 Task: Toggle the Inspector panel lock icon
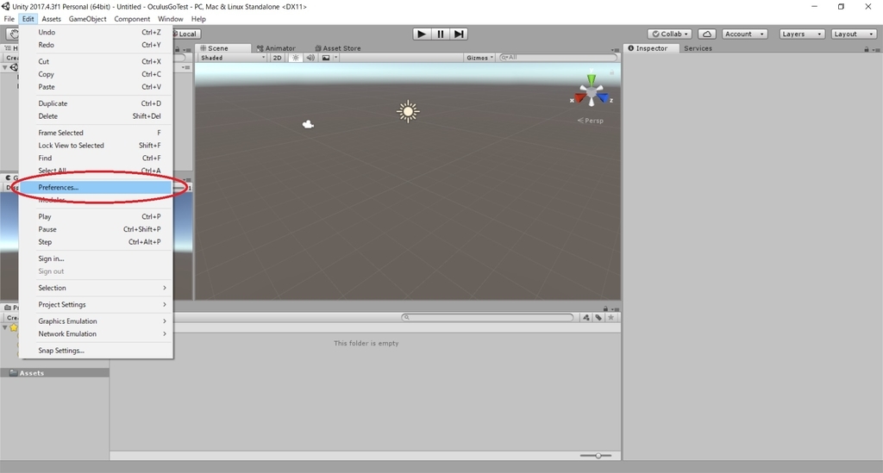click(866, 49)
